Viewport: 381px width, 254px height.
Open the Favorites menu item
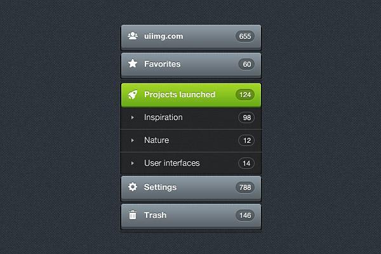(163, 64)
